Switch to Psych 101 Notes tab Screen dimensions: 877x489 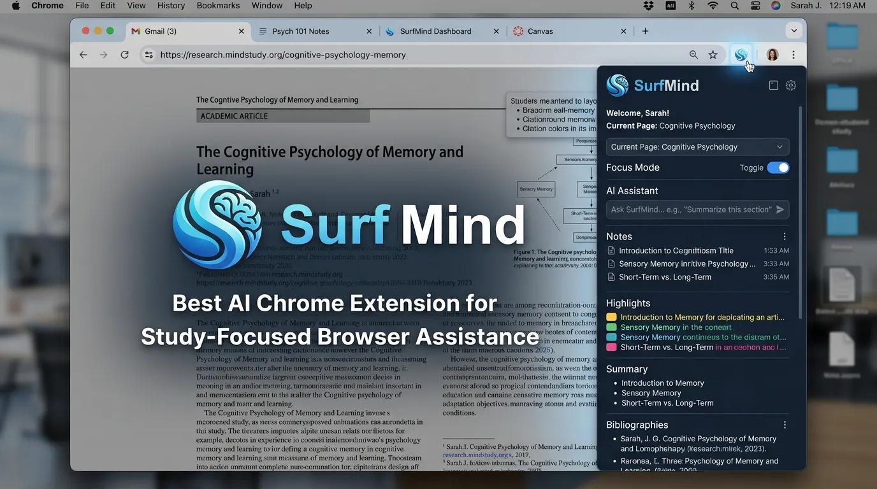point(315,31)
